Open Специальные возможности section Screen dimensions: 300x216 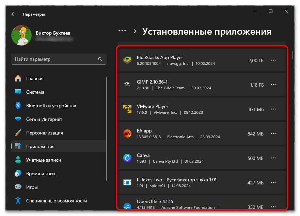click(59, 200)
